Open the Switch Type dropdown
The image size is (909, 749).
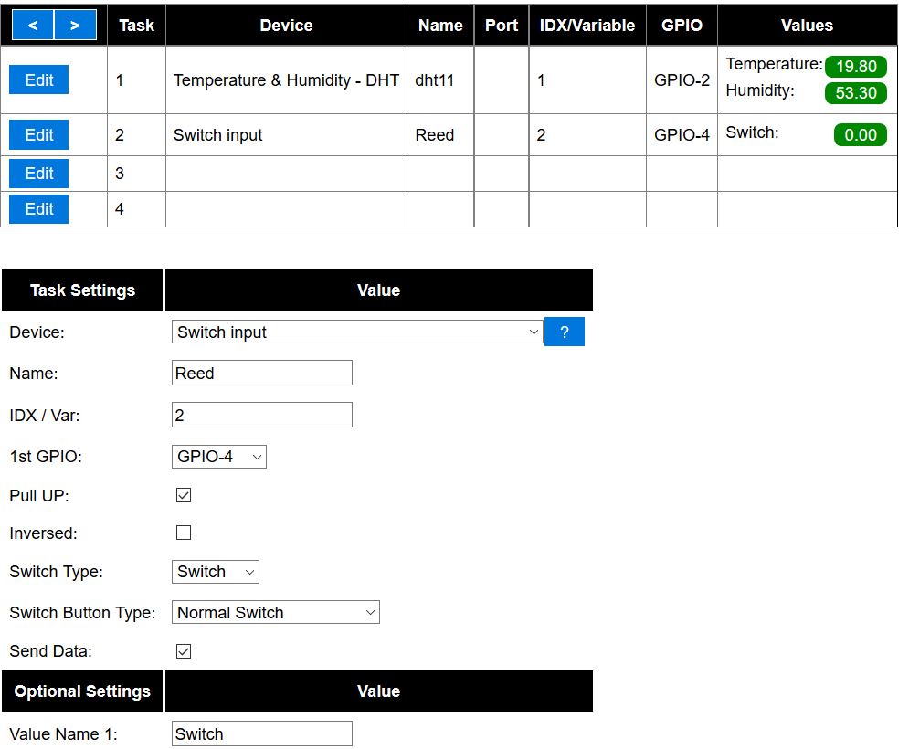point(216,572)
